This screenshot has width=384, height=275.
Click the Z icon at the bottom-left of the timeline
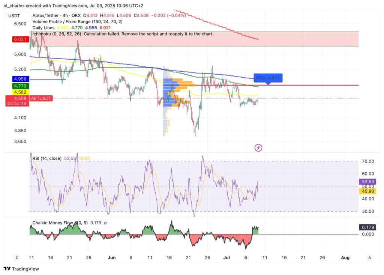pos(16,258)
